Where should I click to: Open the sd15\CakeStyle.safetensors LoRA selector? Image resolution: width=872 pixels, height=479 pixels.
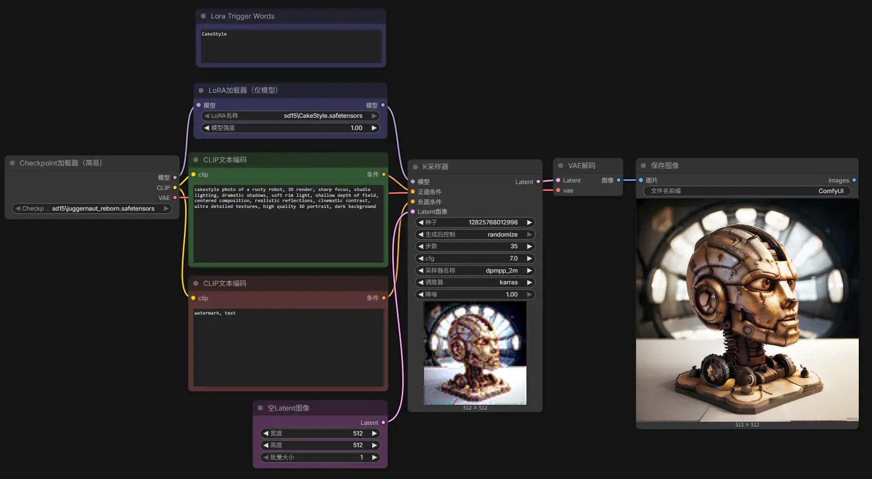point(290,116)
